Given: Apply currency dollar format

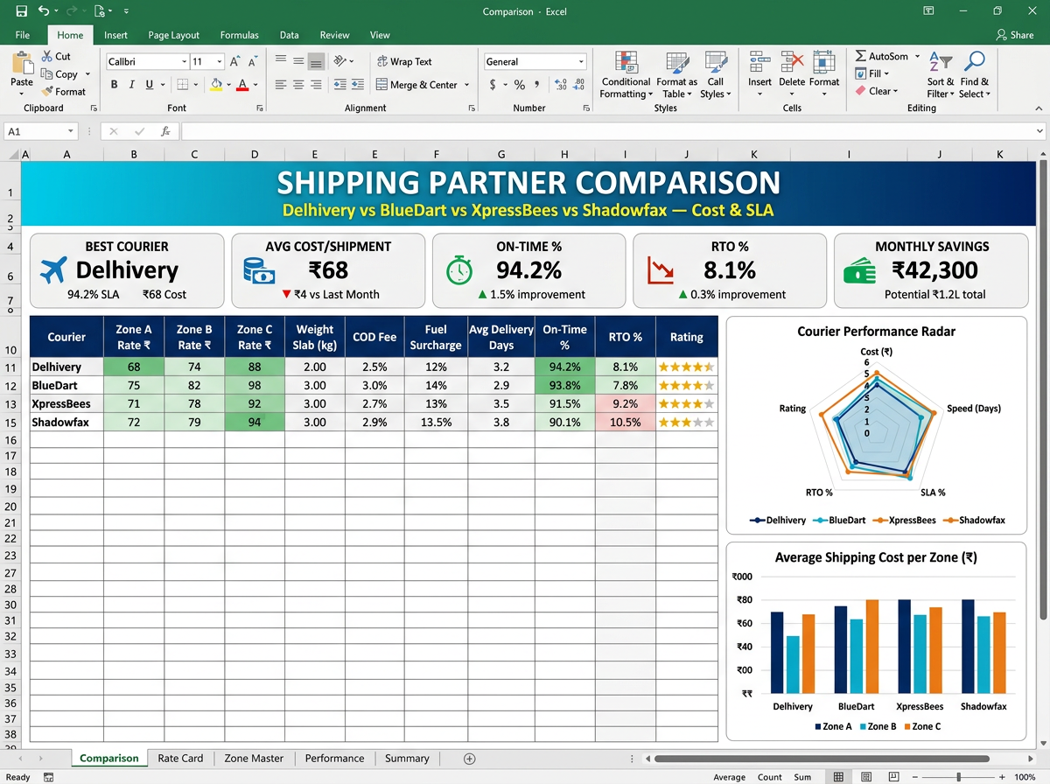Looking at the screenshot, I should pyautogui.click(x=493, y=85).
